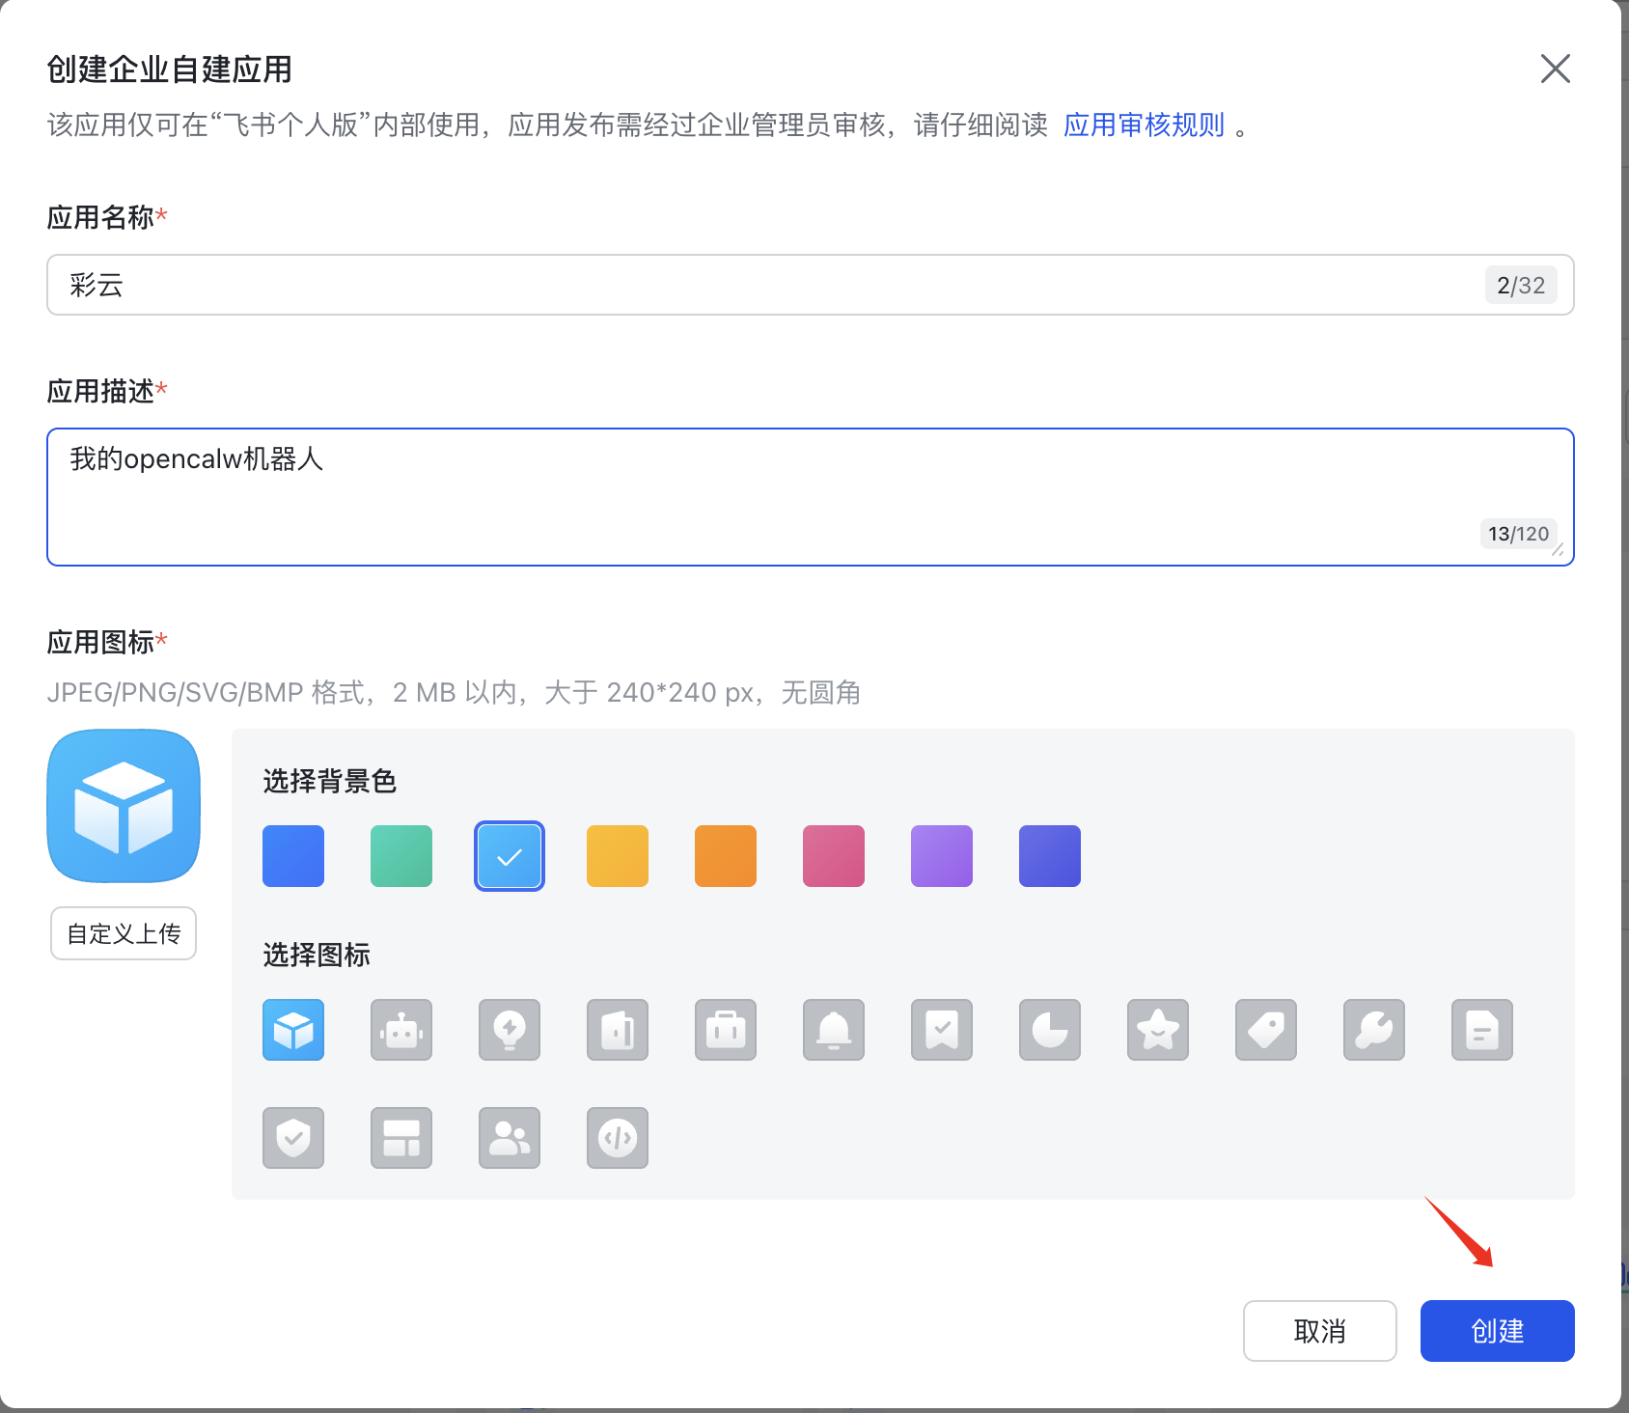Choose the lightbulb icon for the app
The width and height of the screenshot is (1629, 1413).
pyautogui.click(x=509, y=1030)
